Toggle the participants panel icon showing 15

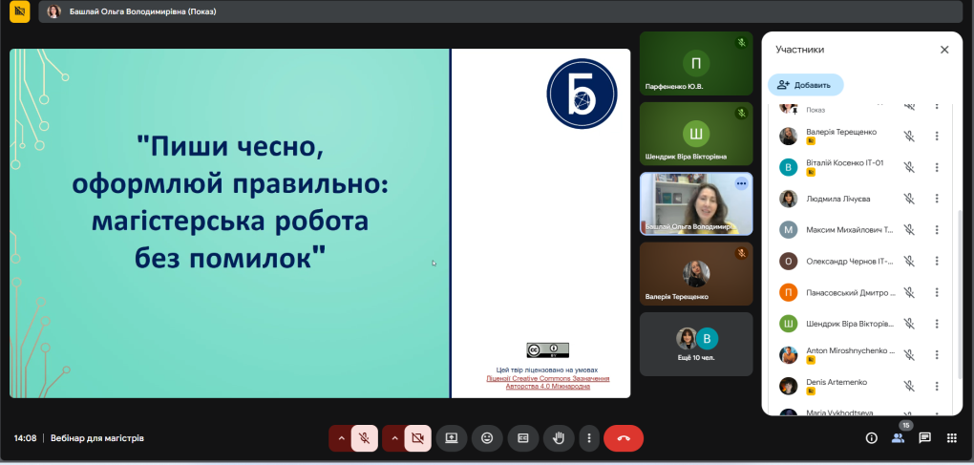898,438
